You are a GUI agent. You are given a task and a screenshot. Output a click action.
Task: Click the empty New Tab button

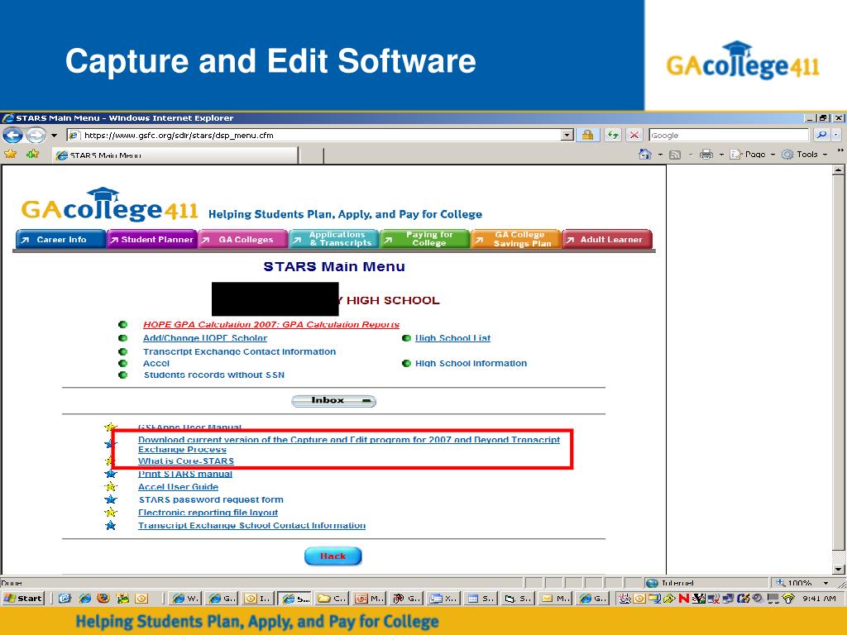point(311,155)
